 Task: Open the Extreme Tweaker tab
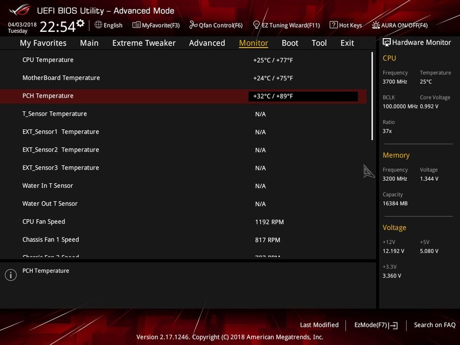pyautogui.click(x=144, y=43)
